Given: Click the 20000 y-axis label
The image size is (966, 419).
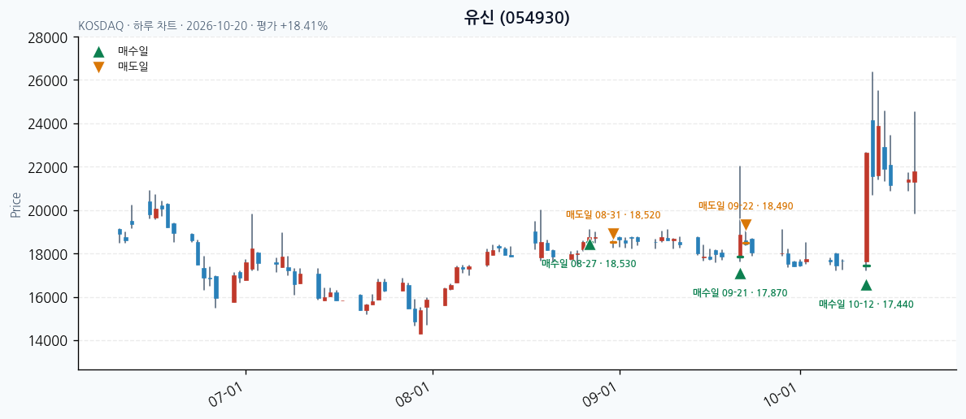Looking at the screenshot, I should 48,211.
